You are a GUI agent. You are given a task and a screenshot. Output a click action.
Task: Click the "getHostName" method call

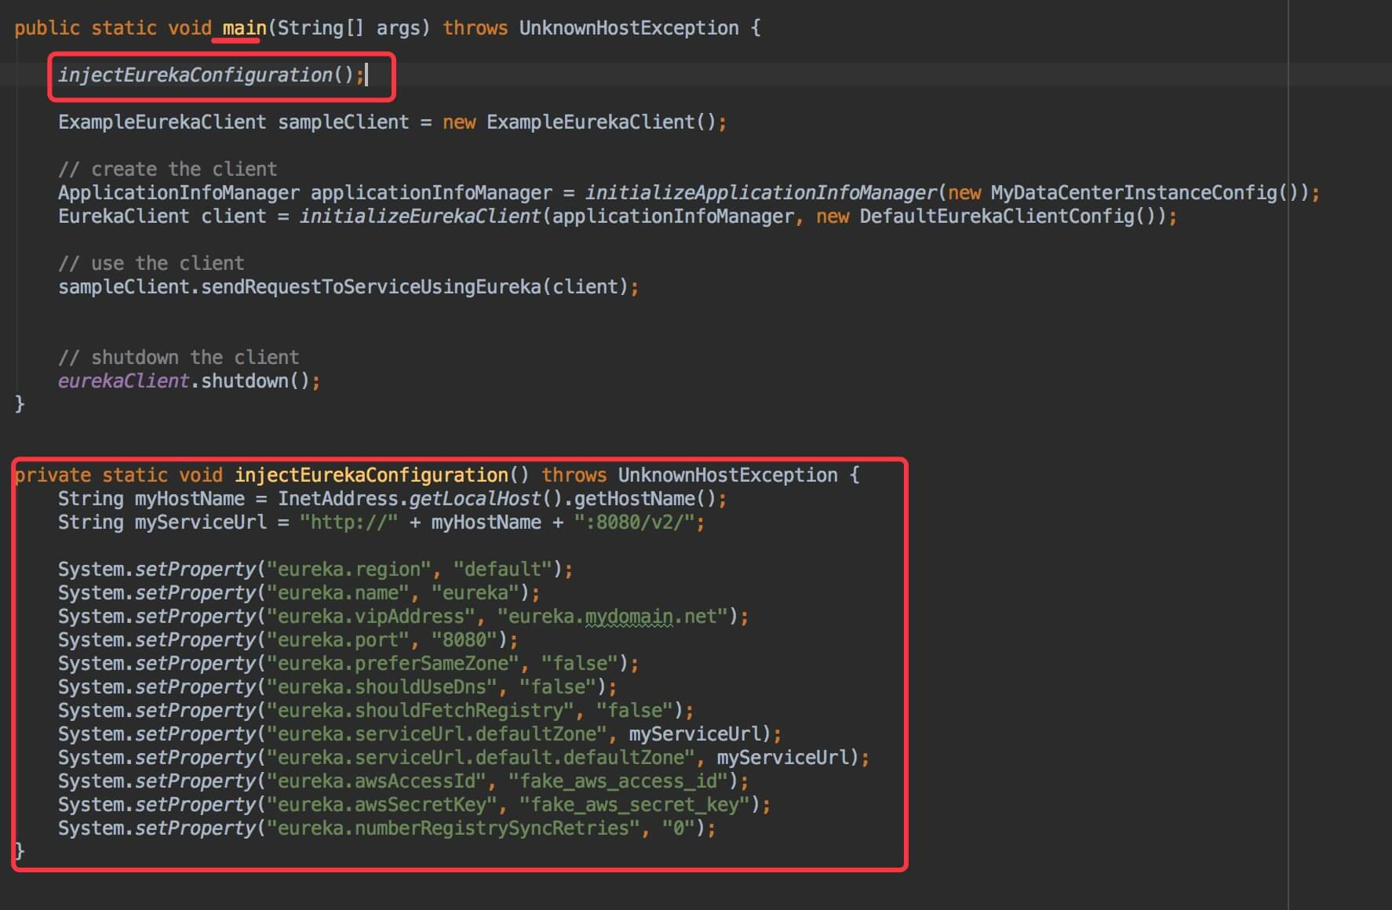(634, 499)
